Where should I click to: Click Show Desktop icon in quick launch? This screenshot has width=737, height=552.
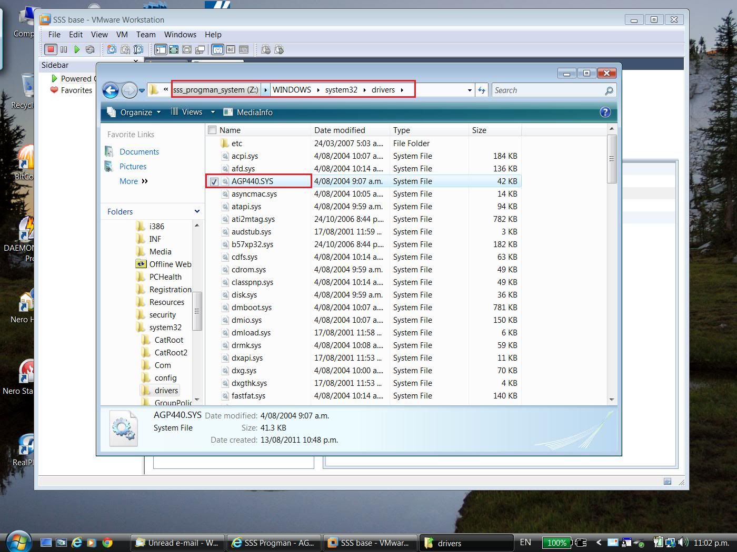(46, 543)
